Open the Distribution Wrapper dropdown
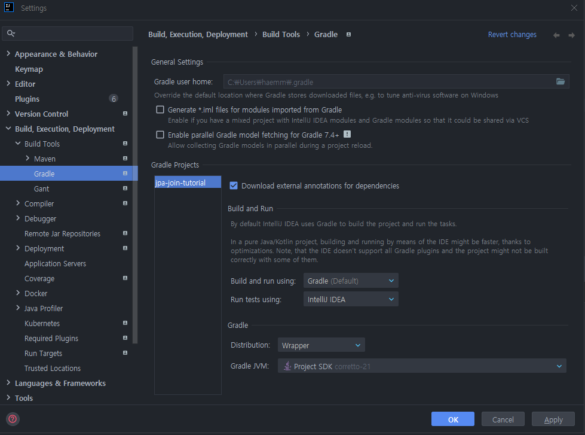 (321, 345)
